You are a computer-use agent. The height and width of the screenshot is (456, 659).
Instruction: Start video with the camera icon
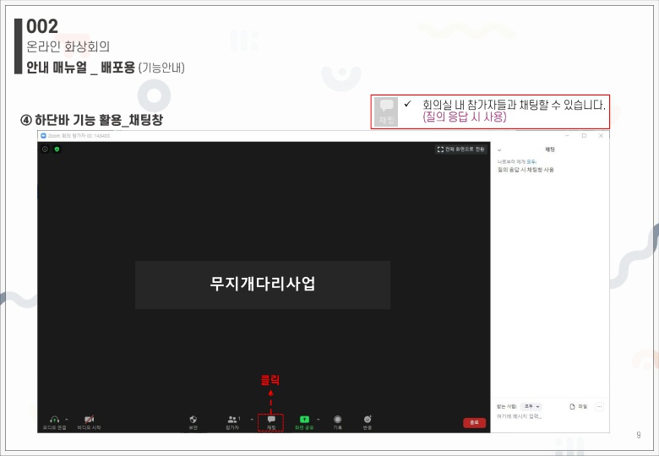89,419
